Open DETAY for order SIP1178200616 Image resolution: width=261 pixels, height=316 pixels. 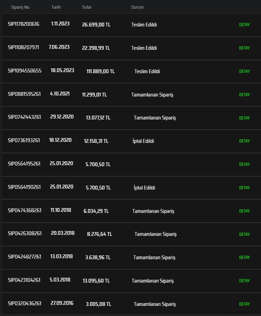point(244,25)
